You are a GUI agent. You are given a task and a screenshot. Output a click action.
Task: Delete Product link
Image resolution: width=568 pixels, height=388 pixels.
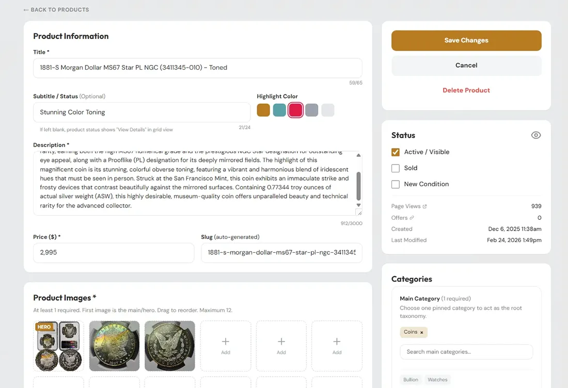(x=466, y=90)
